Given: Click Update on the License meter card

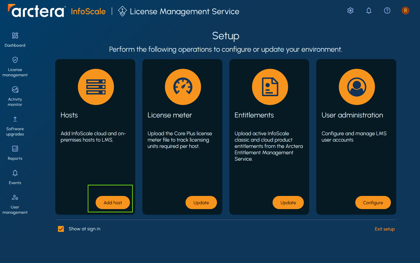Looking at the screenshot, I should (x=201, y=203).
